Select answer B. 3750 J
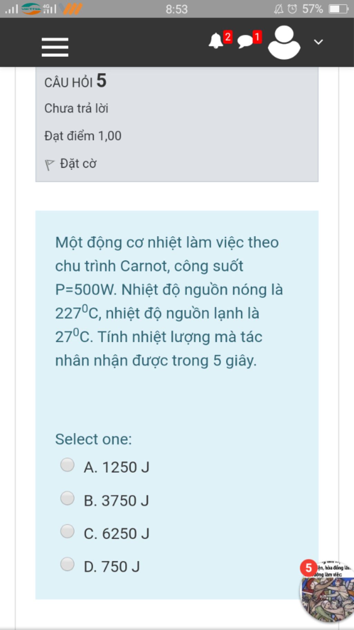This screenshot has width=354, height=630. click(67, 498)
